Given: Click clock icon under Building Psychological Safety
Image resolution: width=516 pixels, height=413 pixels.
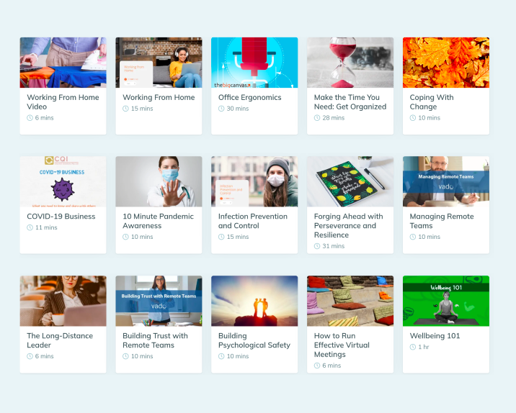Looking at the screenshot, I should pos(221,356).
